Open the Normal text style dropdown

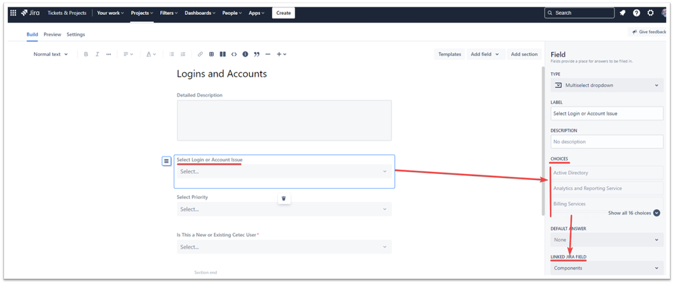(51, 54)
